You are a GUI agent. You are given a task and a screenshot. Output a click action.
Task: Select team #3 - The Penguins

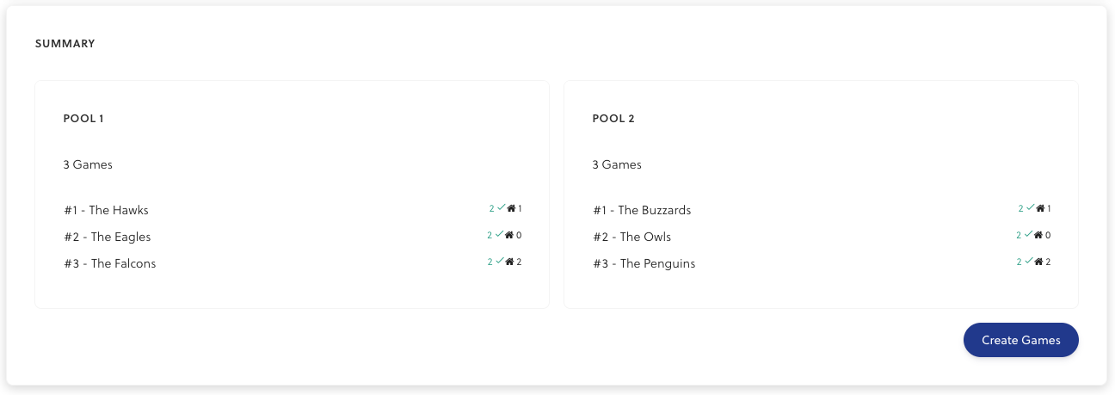click(644, 263)
